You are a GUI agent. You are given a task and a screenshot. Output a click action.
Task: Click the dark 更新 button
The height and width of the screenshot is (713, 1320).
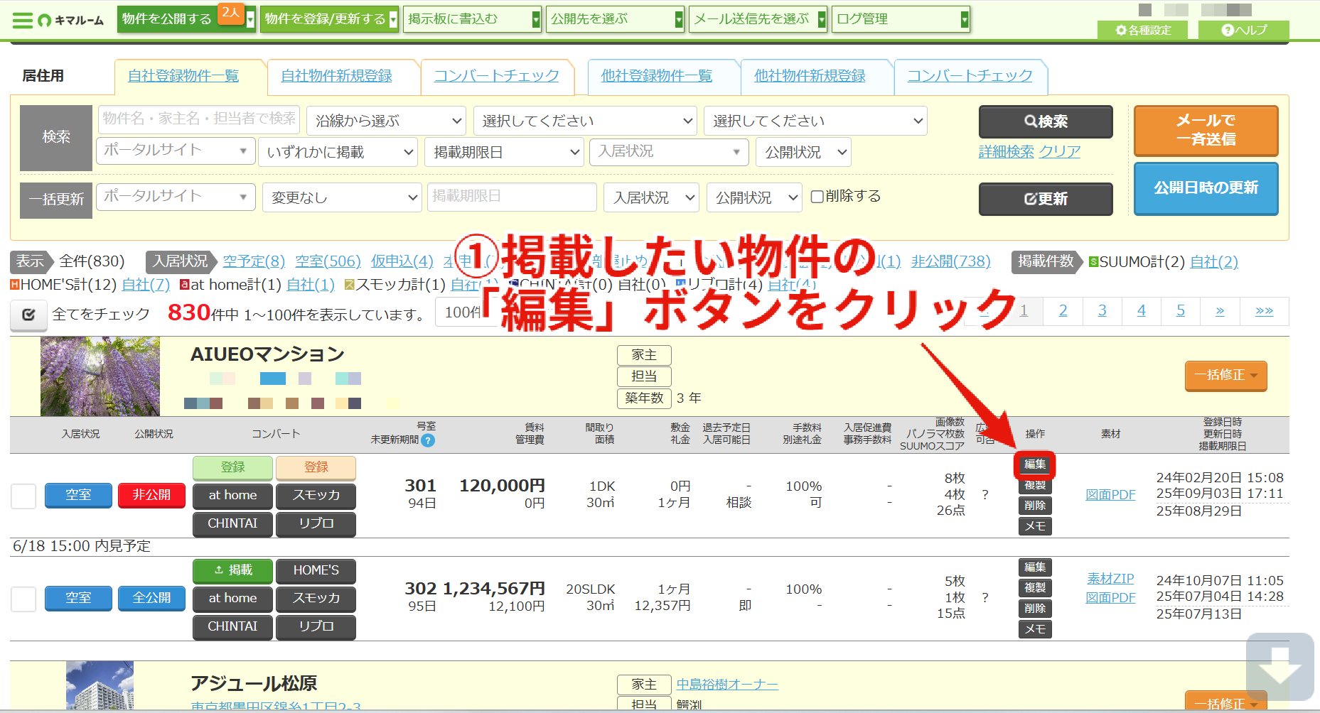[x=1046, y=199]
